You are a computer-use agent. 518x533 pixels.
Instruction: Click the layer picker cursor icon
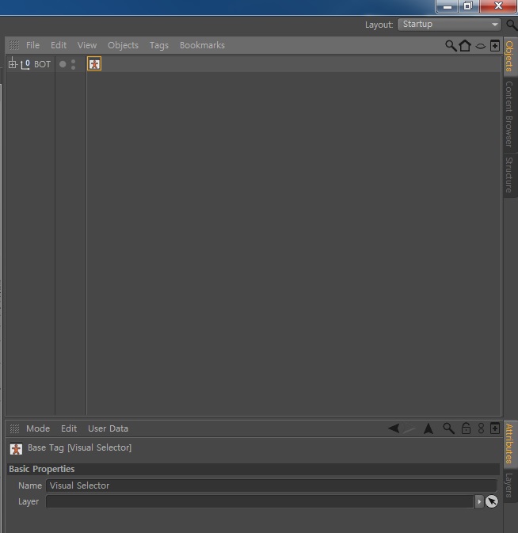click(492, 501)
